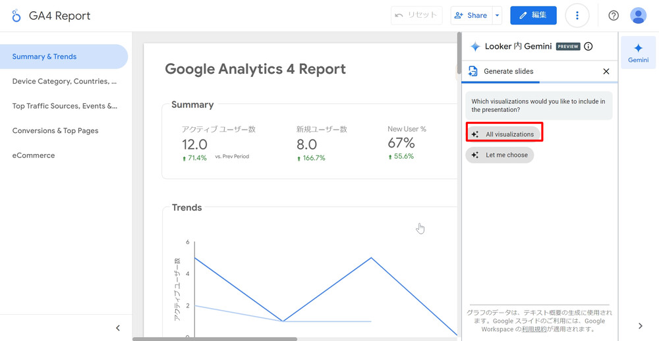Click the Looker Studio logo icon

point(16,16)
